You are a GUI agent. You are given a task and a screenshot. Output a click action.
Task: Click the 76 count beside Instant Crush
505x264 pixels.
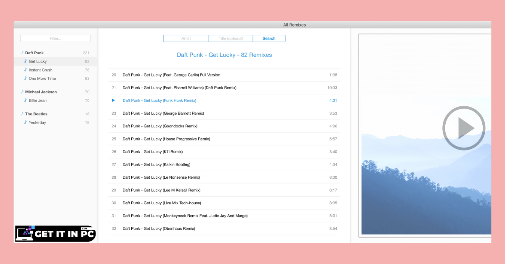pos(87,70)
